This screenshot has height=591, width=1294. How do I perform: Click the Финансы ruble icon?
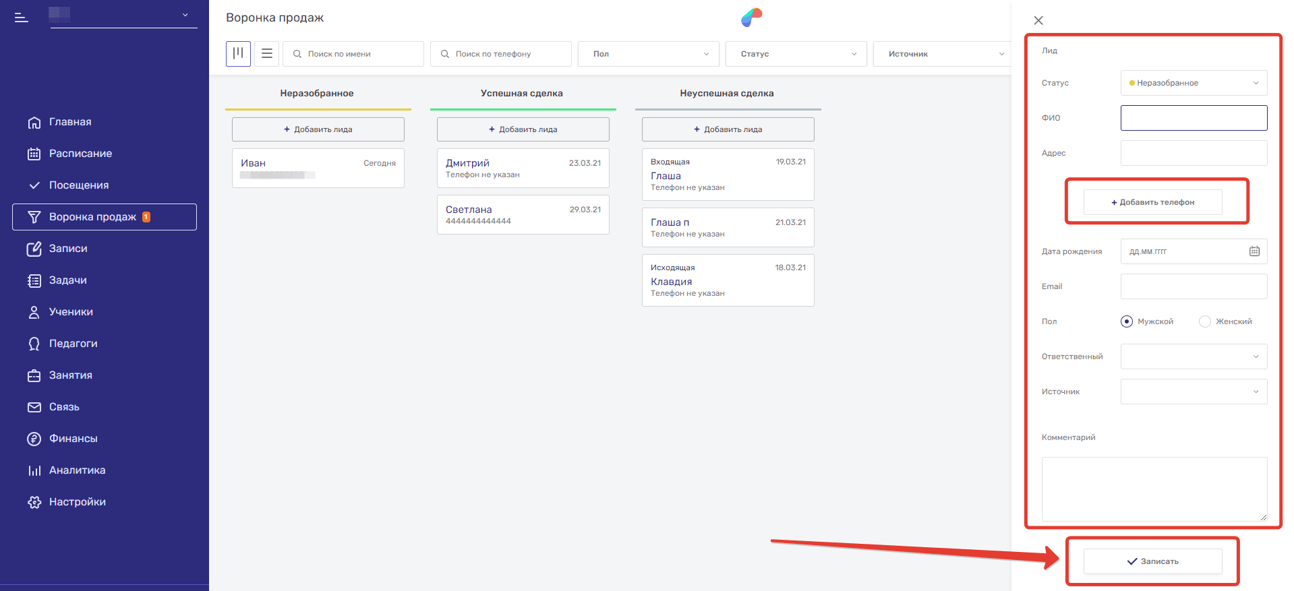[34, 439]
